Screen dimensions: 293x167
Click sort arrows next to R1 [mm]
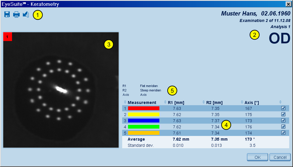click(165, 102)
